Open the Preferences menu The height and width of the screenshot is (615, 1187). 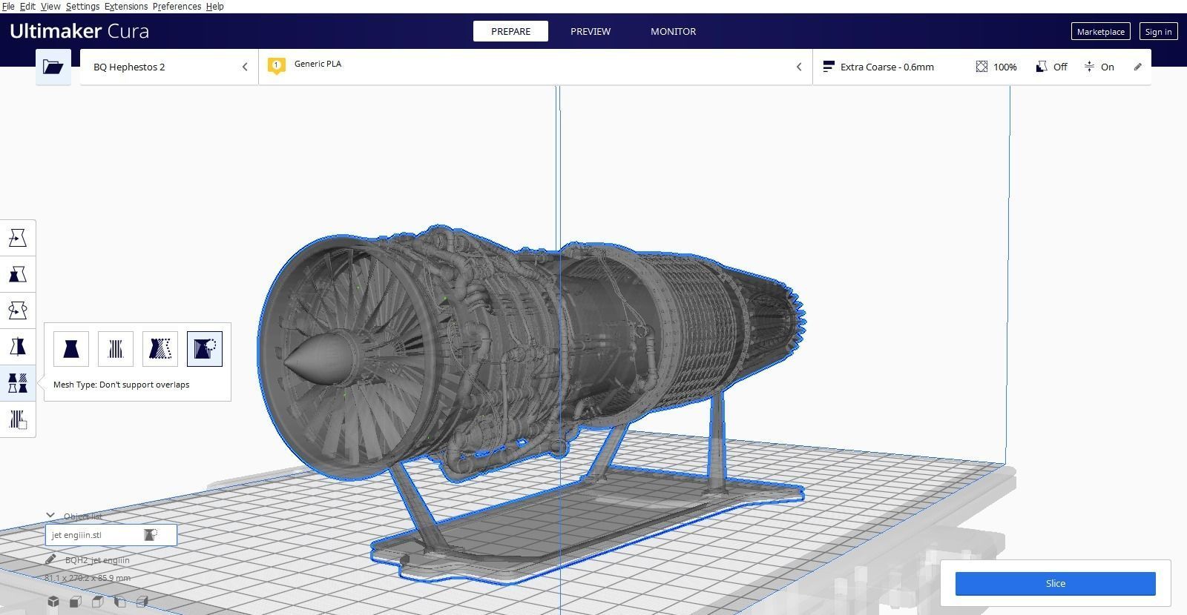(177, 6)
